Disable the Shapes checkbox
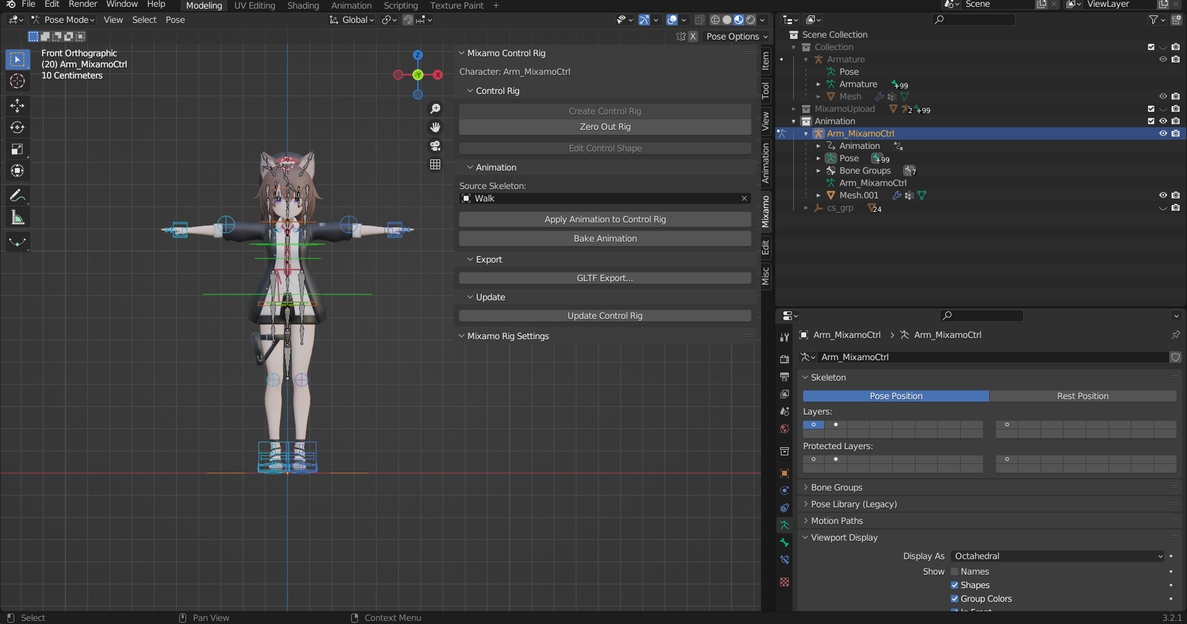This screenshot has width=1187, height=624. click(x=954, y=585)
